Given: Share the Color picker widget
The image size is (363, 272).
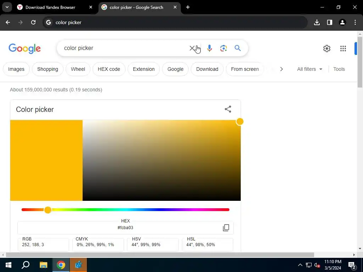Looking at the screenshot, I should (228, 109).
